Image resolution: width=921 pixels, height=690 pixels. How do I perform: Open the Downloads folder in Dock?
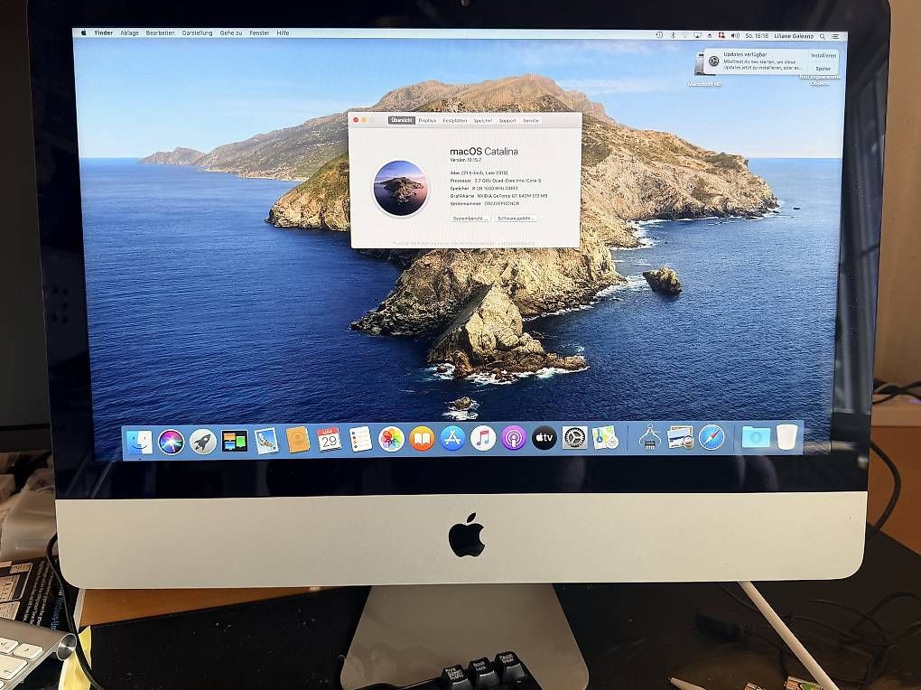click(756, 437)
